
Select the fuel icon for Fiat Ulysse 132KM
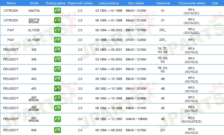57,40
